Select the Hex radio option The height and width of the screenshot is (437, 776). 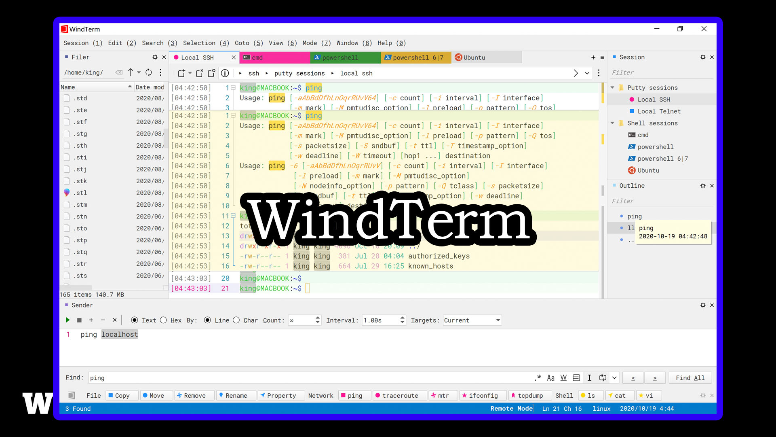click(x=163, y=320)
